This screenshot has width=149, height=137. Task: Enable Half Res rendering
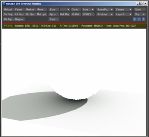(65, 15)
